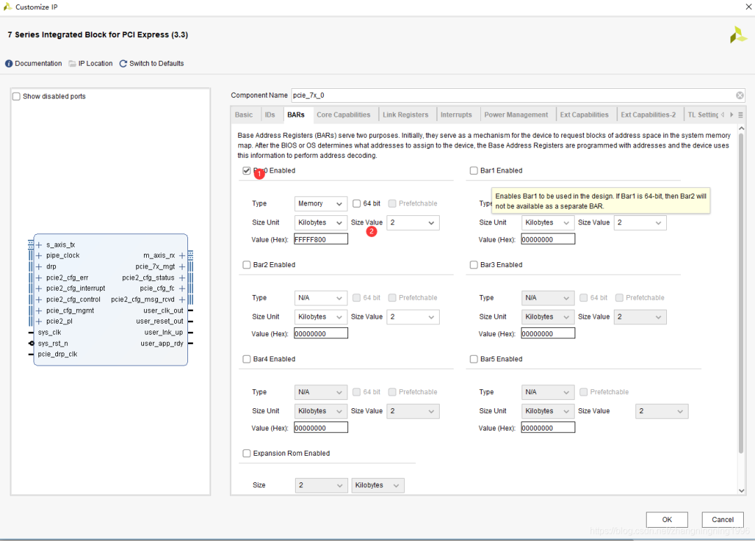
Task: Close the Customize IP window
Action: click(x=749, y=7)
